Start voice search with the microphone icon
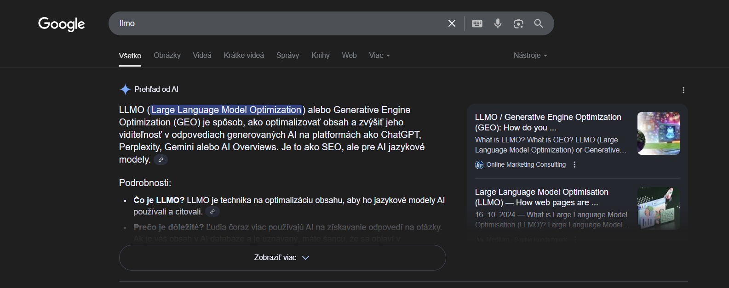Image resolution: width=729 pixels, height=288 pixels. coord(498,23)
